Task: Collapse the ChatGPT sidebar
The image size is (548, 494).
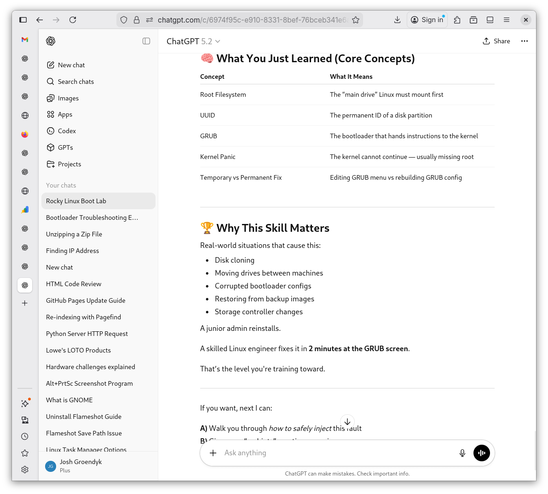Action: 146,41
